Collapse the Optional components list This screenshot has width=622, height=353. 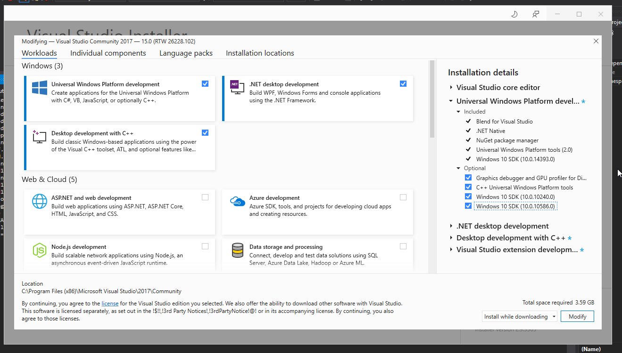(x=459, y=168)
